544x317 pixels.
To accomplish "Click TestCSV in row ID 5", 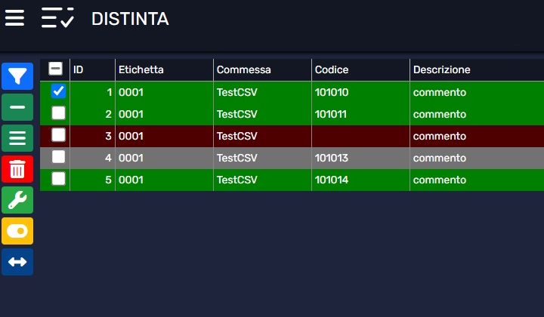I will [x=237, y=180].
